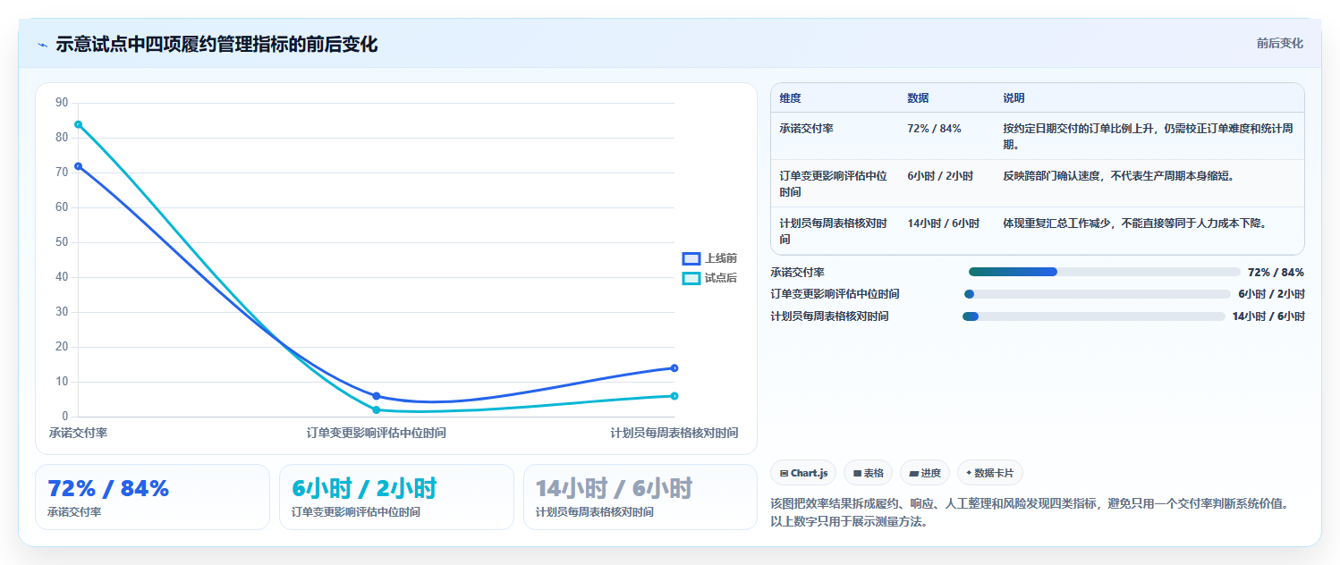Click the 计划员每周表格核对时间 x-axis label
The width and height of the screenshot is (1340, 565).
(674, 433)
